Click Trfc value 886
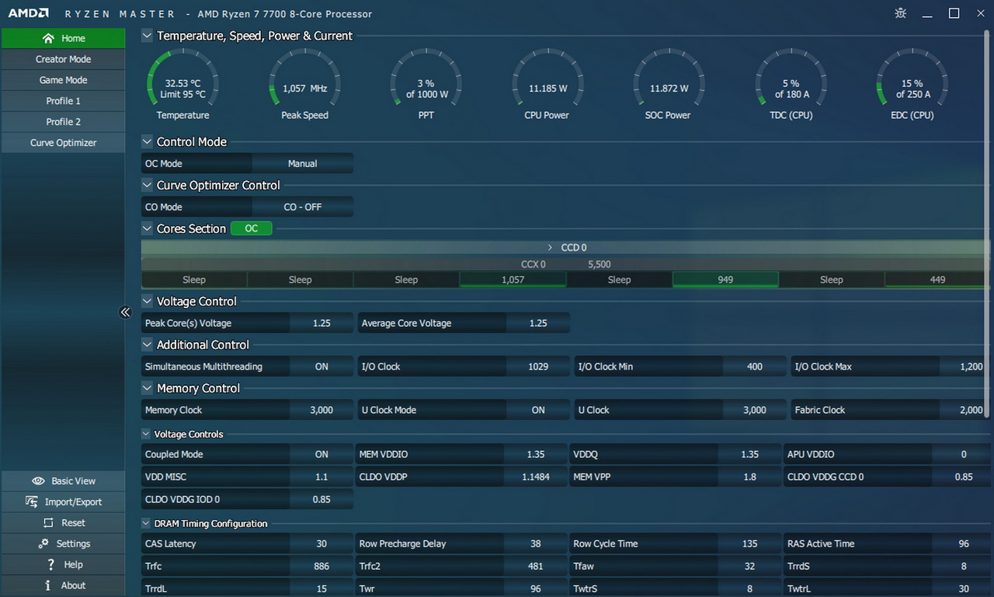 [321, 566]
